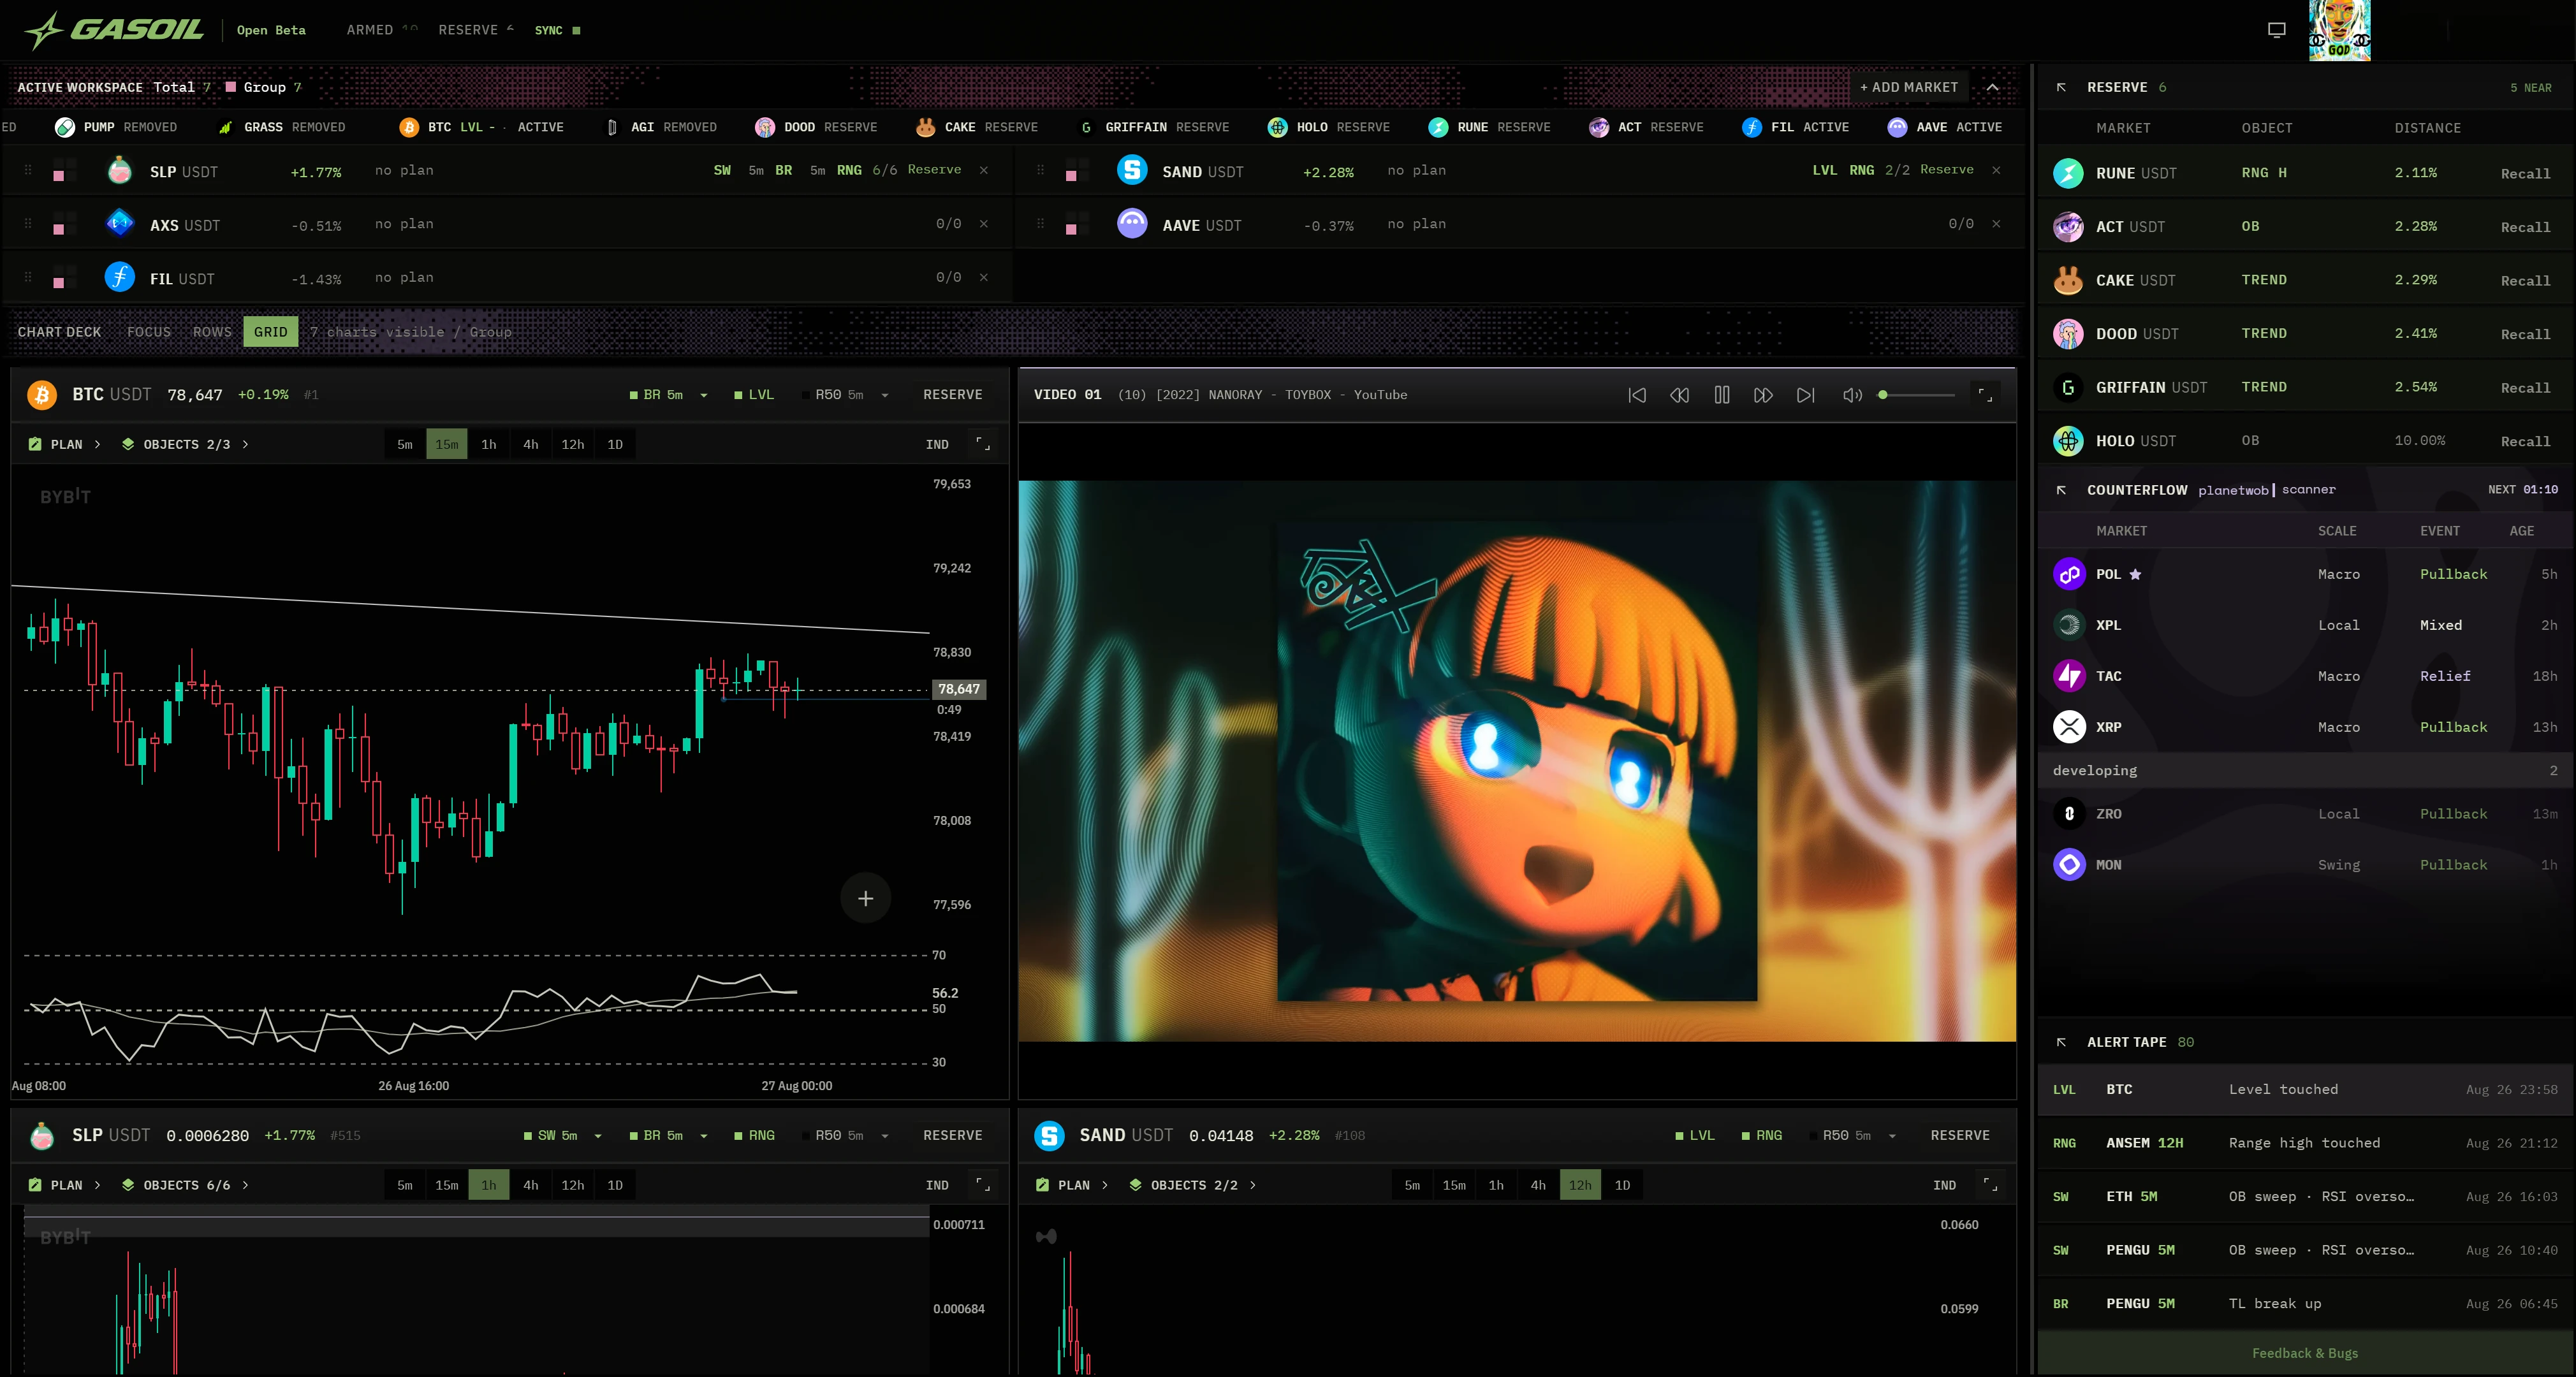Remove AAVE USDT row from workspace

point(1996,224)
